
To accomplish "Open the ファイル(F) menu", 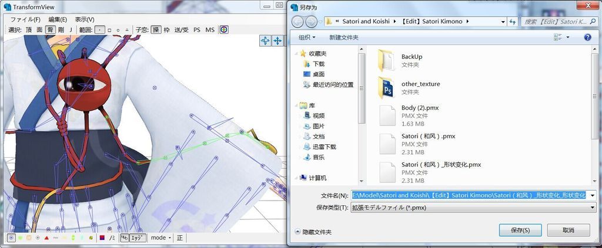I will point(25,19).
